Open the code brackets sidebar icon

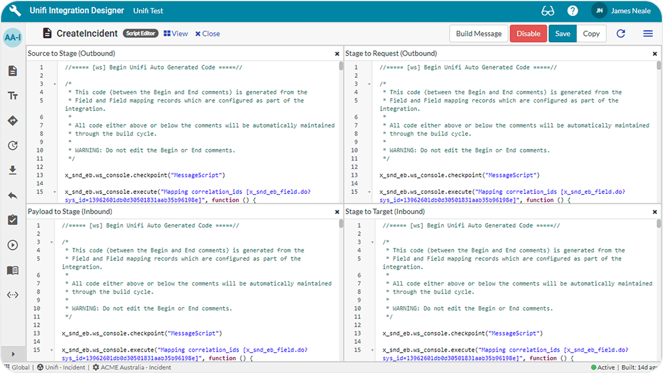pos(13,295)
